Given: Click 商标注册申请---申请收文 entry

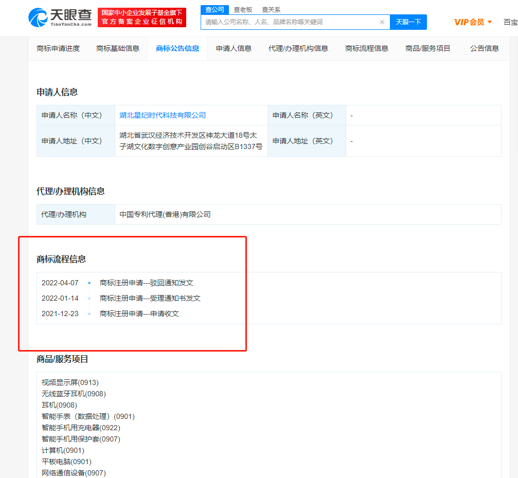Looking at the screenshot, I should click(139, 314).
